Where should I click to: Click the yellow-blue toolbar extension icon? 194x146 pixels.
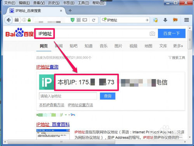coord(156,20)
